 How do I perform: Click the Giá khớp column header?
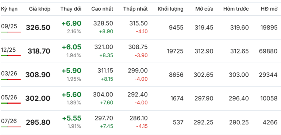tap(40, 9)
